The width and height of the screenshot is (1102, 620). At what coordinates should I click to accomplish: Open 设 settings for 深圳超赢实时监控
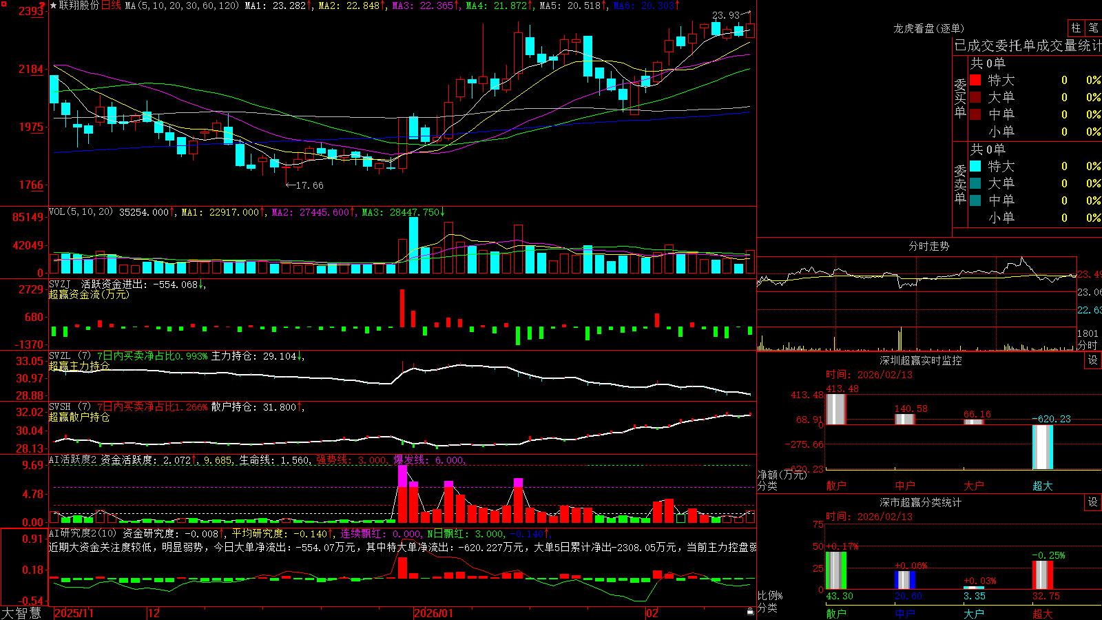(1093, 360)
